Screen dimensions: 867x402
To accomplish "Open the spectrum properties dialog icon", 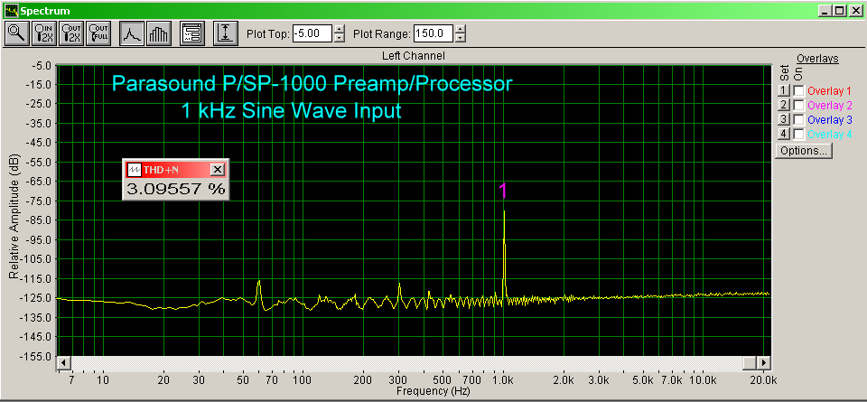I will coord(192,33).
